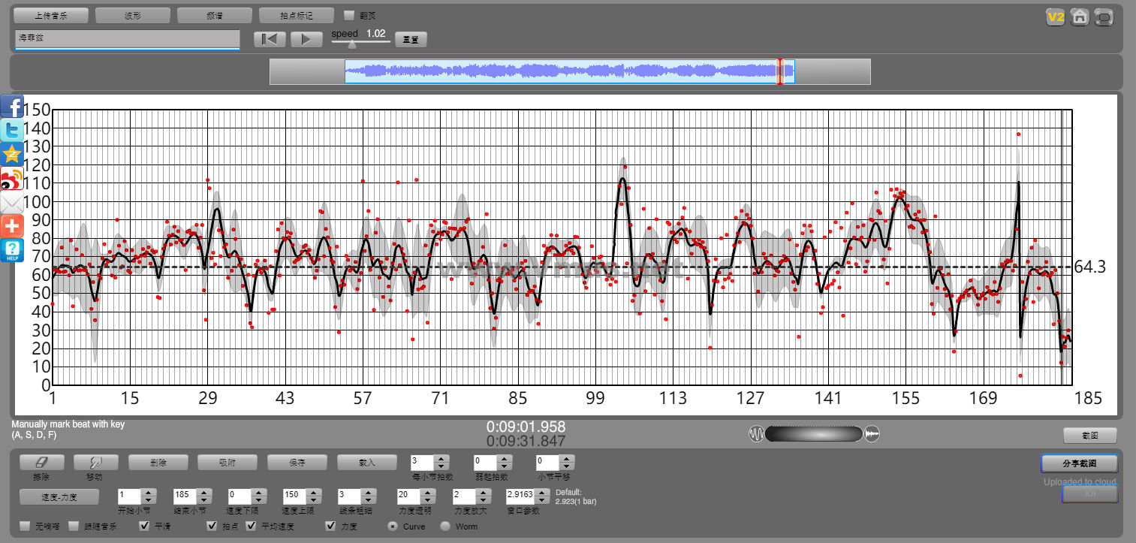
Task: Decrease the 结束小节 end bar value
Action: tap(203, 500)
